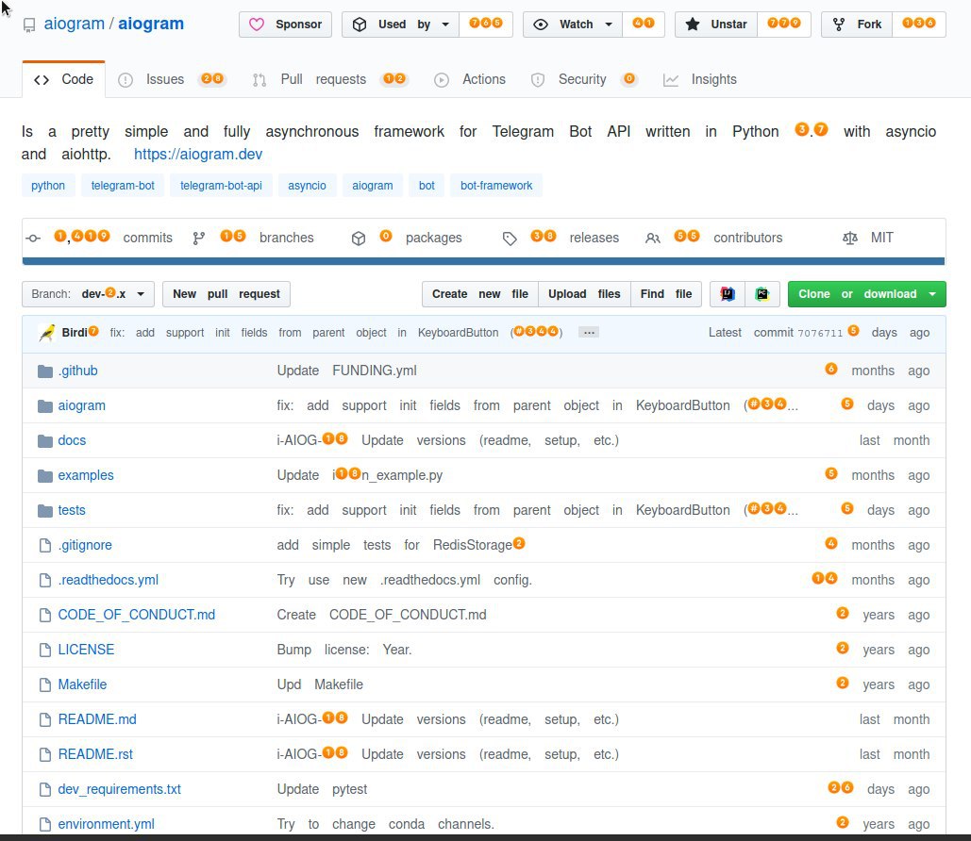Viewport: 971px width, 841px height.
Task: Click the commits history icon
Action: pos(33,239)
